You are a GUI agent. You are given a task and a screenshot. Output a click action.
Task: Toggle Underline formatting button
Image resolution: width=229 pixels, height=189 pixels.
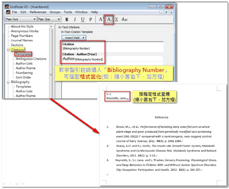click(x=83, y=19)
